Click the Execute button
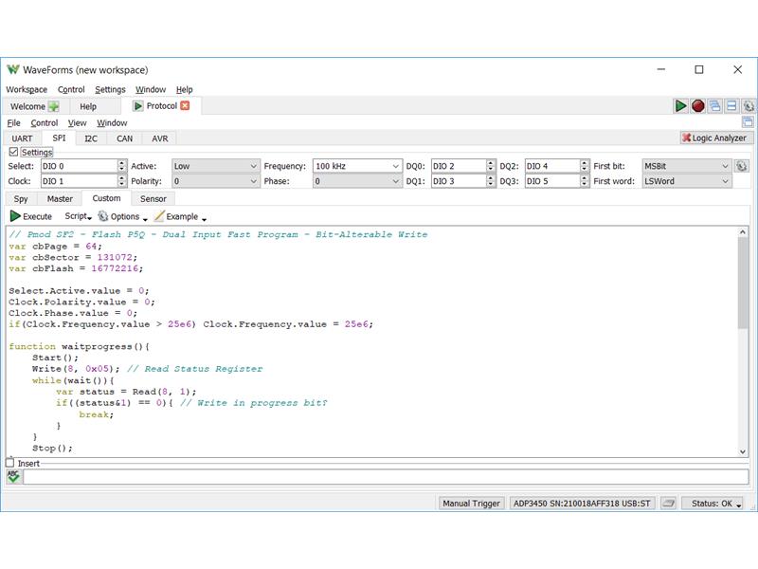 31,216
